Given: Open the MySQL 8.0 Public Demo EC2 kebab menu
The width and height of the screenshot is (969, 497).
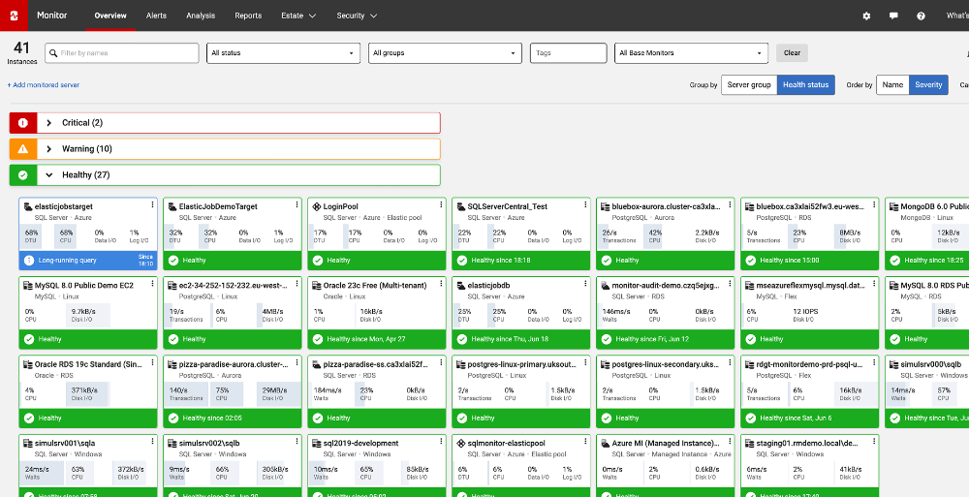Looking at the screenshot, I should pos(153,285).
